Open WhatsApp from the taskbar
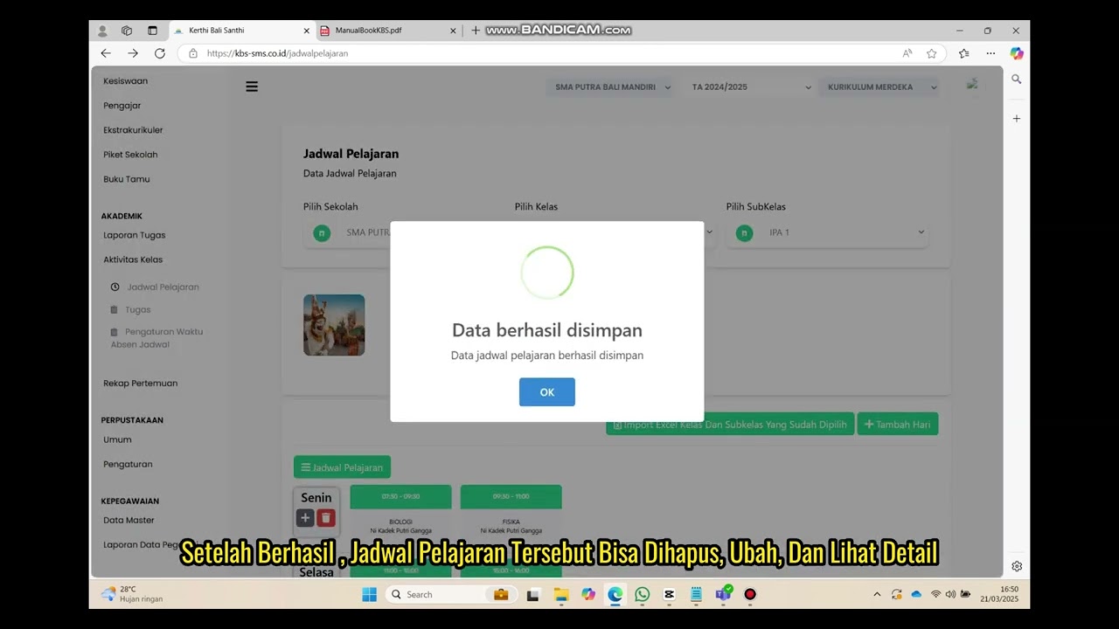Viewport: 1119px width, 629px height. 643,594
